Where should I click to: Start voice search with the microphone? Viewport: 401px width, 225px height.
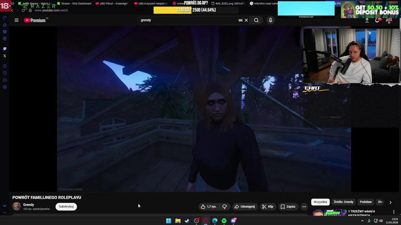click(x=271, y=20)
